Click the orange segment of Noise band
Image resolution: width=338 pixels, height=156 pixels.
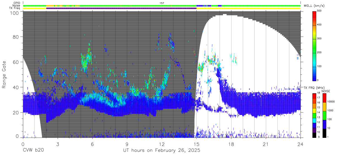[x=50, y=6]
